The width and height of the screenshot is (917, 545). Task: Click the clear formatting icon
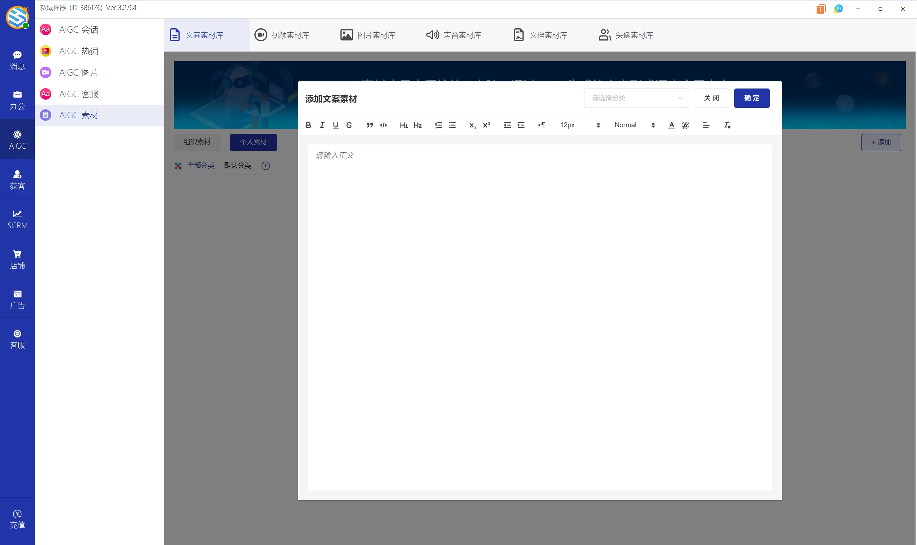[727, 125]
